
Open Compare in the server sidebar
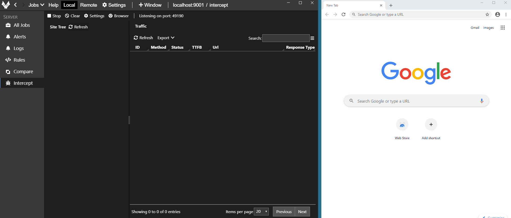point(23,72)
